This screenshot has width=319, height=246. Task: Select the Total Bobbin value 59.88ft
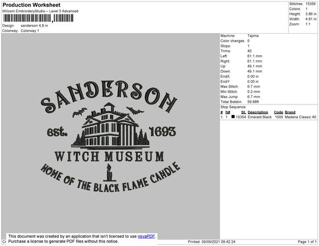253,102
